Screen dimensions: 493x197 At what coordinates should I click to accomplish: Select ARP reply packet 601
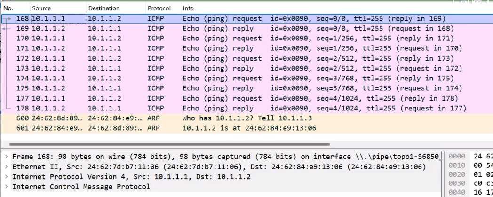[247, 128]
